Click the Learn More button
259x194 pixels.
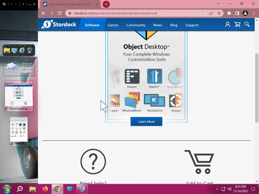click(x=146, y=122)
